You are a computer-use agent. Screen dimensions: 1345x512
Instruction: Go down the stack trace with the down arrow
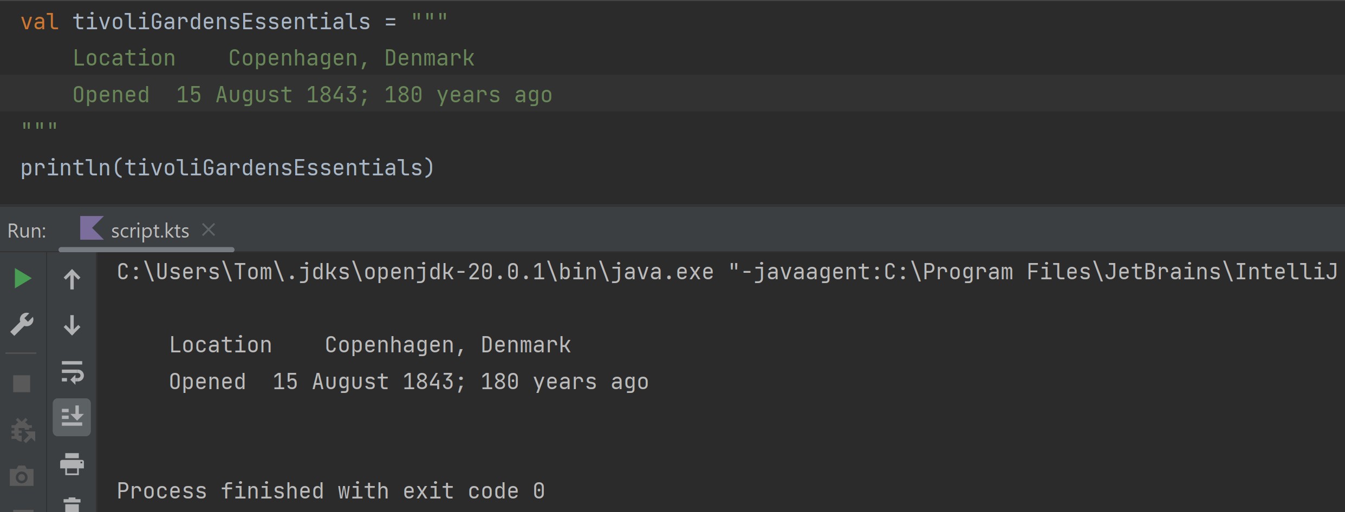click(x=72, y=325)
